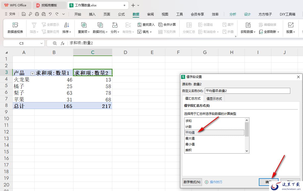Click the Print Preview icon

tap(44, 14)
